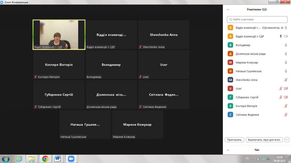Open Microsoft Word from the taskbar
291x163 pixels.
click(x=57, y=158)
